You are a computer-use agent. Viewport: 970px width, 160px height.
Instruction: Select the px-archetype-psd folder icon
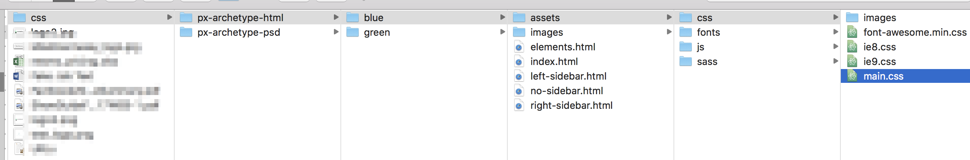(x=186, y=32)
